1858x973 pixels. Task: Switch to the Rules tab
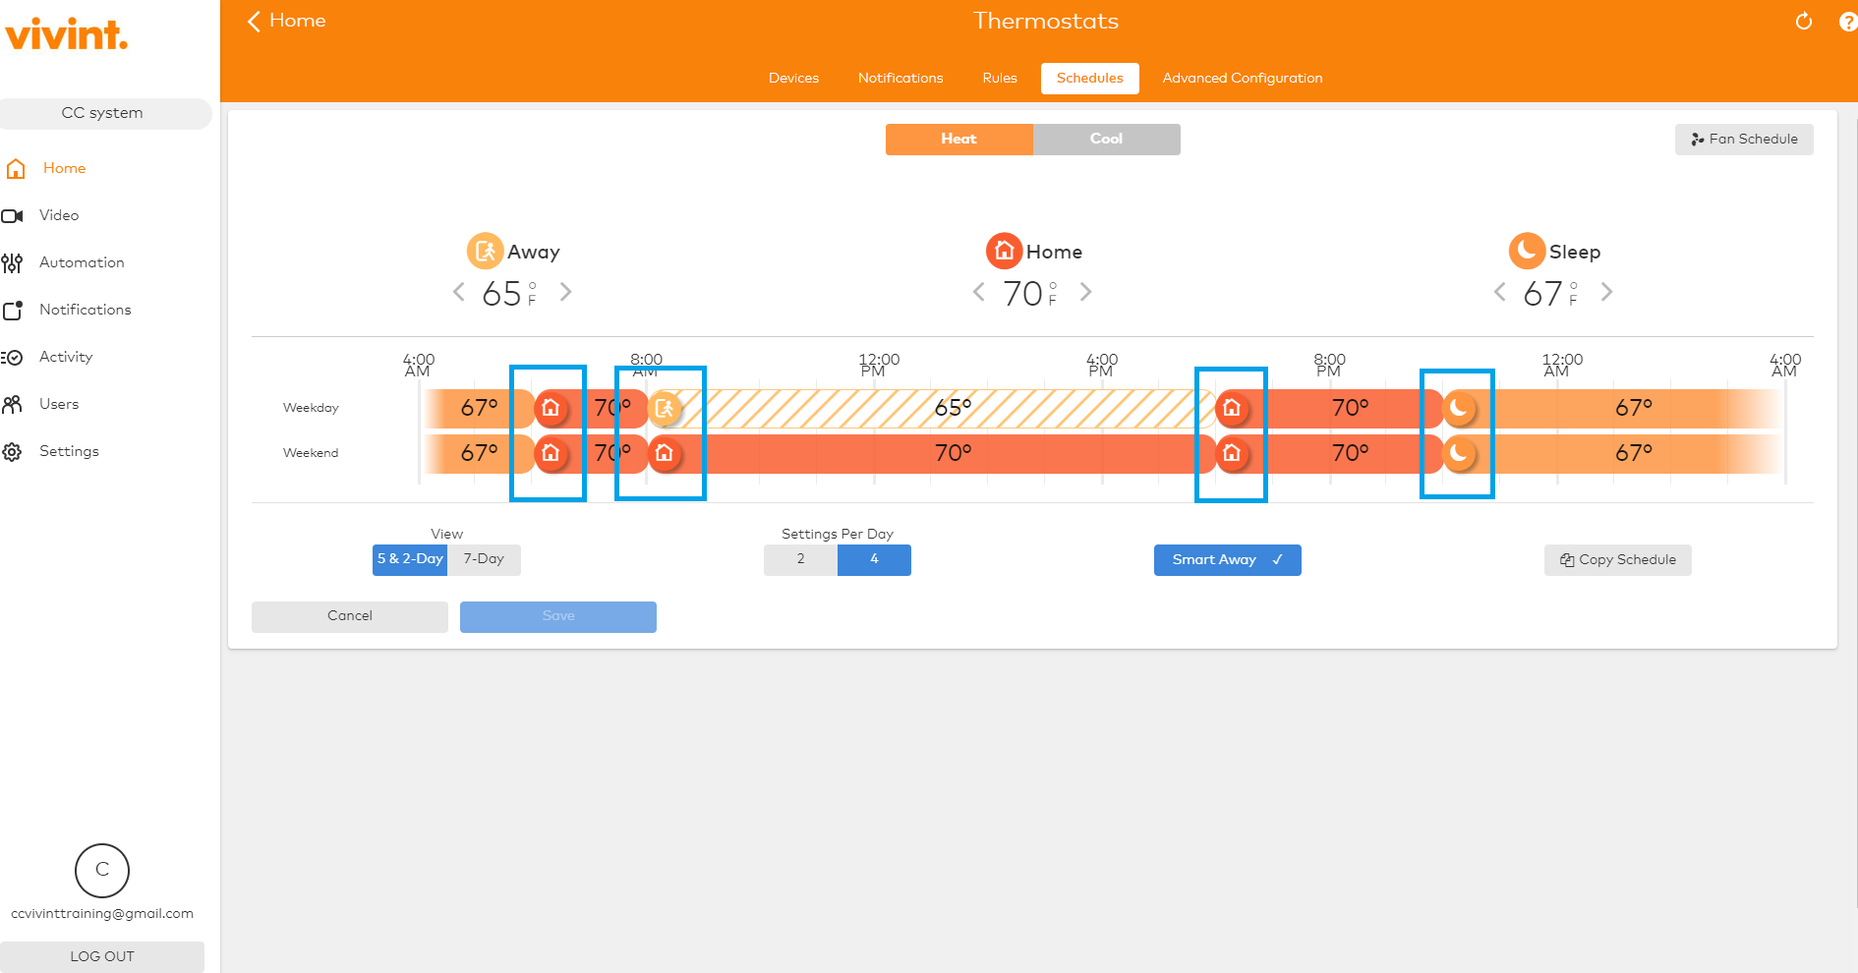click(x=999, y=78)
